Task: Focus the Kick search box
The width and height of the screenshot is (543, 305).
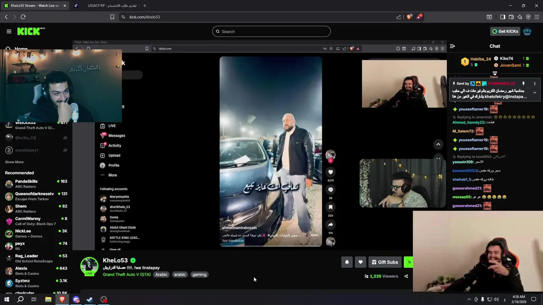Action: [271, 31]
